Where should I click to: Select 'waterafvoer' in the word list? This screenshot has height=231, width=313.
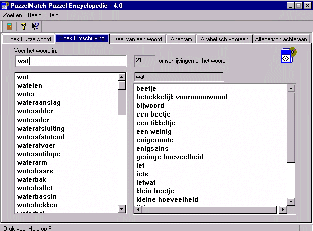36,145
